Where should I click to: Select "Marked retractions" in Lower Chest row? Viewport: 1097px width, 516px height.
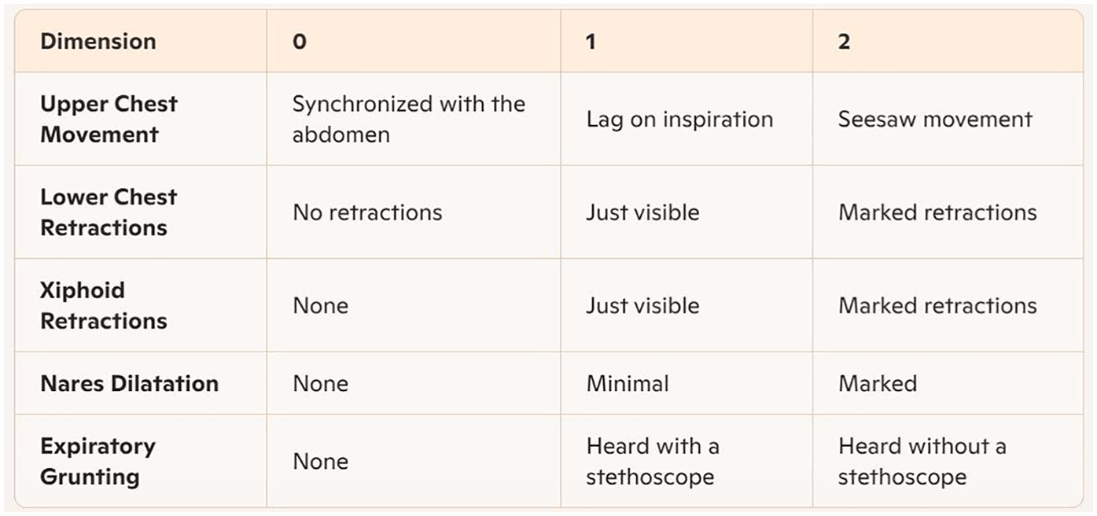937,212
